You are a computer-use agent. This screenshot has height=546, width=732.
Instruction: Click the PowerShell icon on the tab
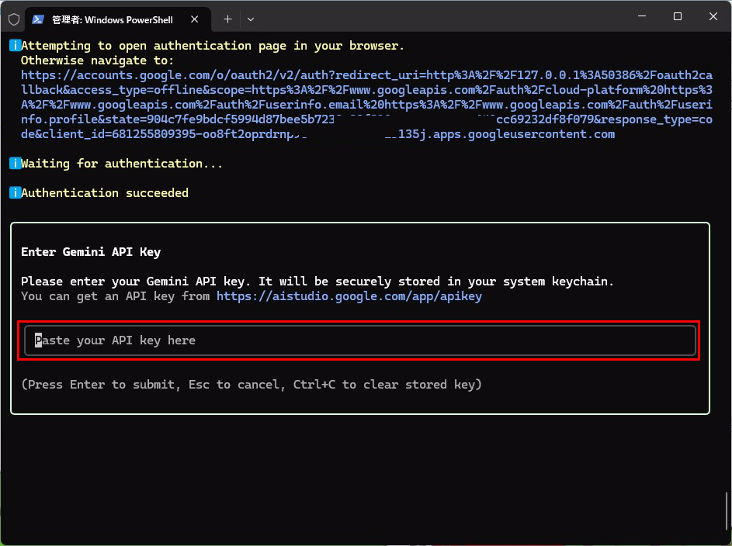pos(38,19)
